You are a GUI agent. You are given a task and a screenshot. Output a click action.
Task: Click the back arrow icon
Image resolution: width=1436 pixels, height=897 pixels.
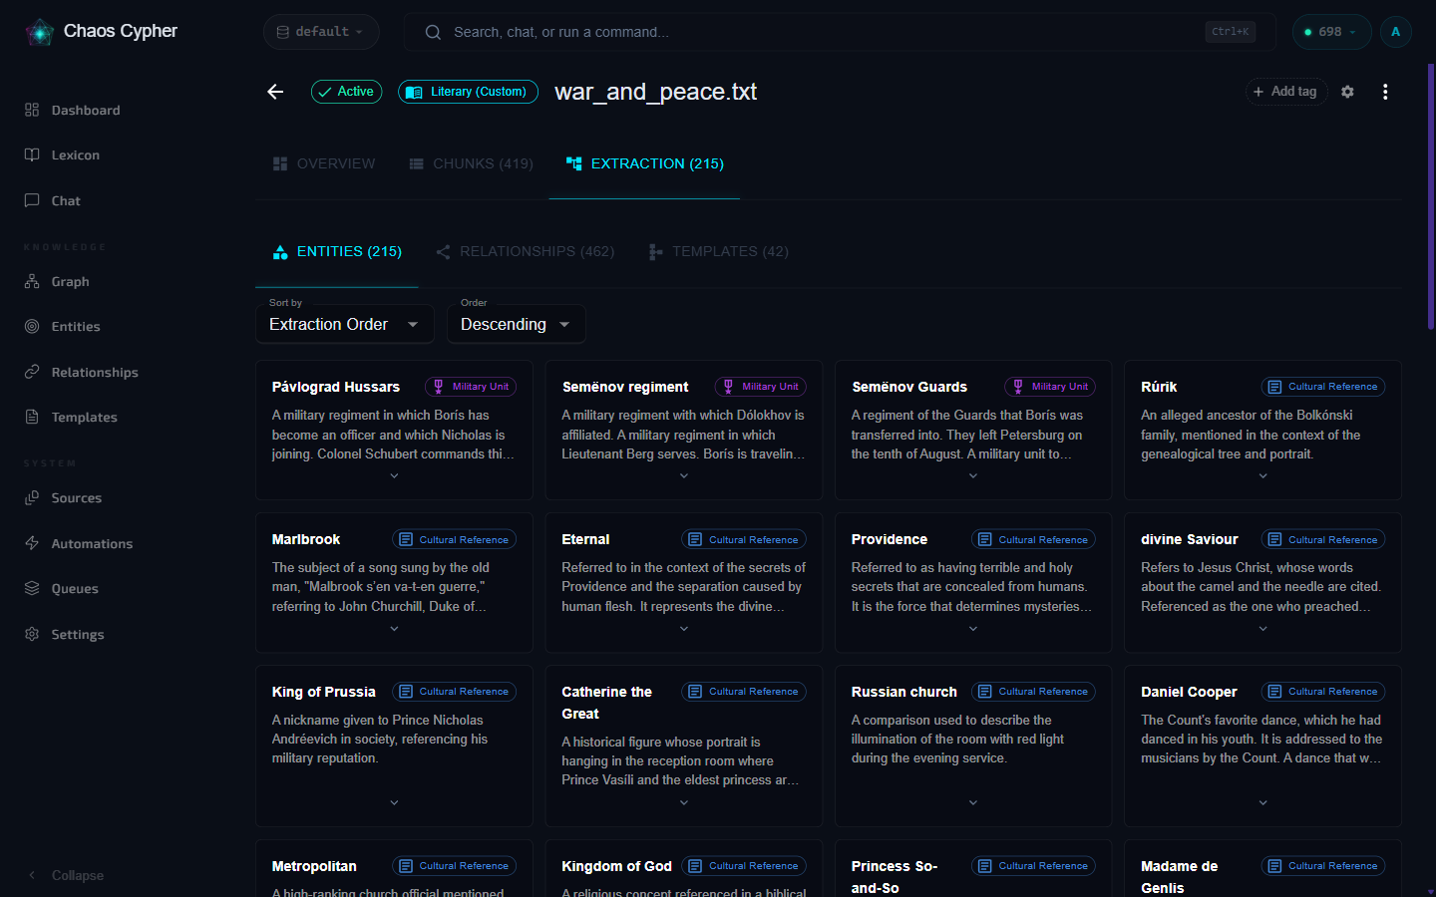pos(276,92)
